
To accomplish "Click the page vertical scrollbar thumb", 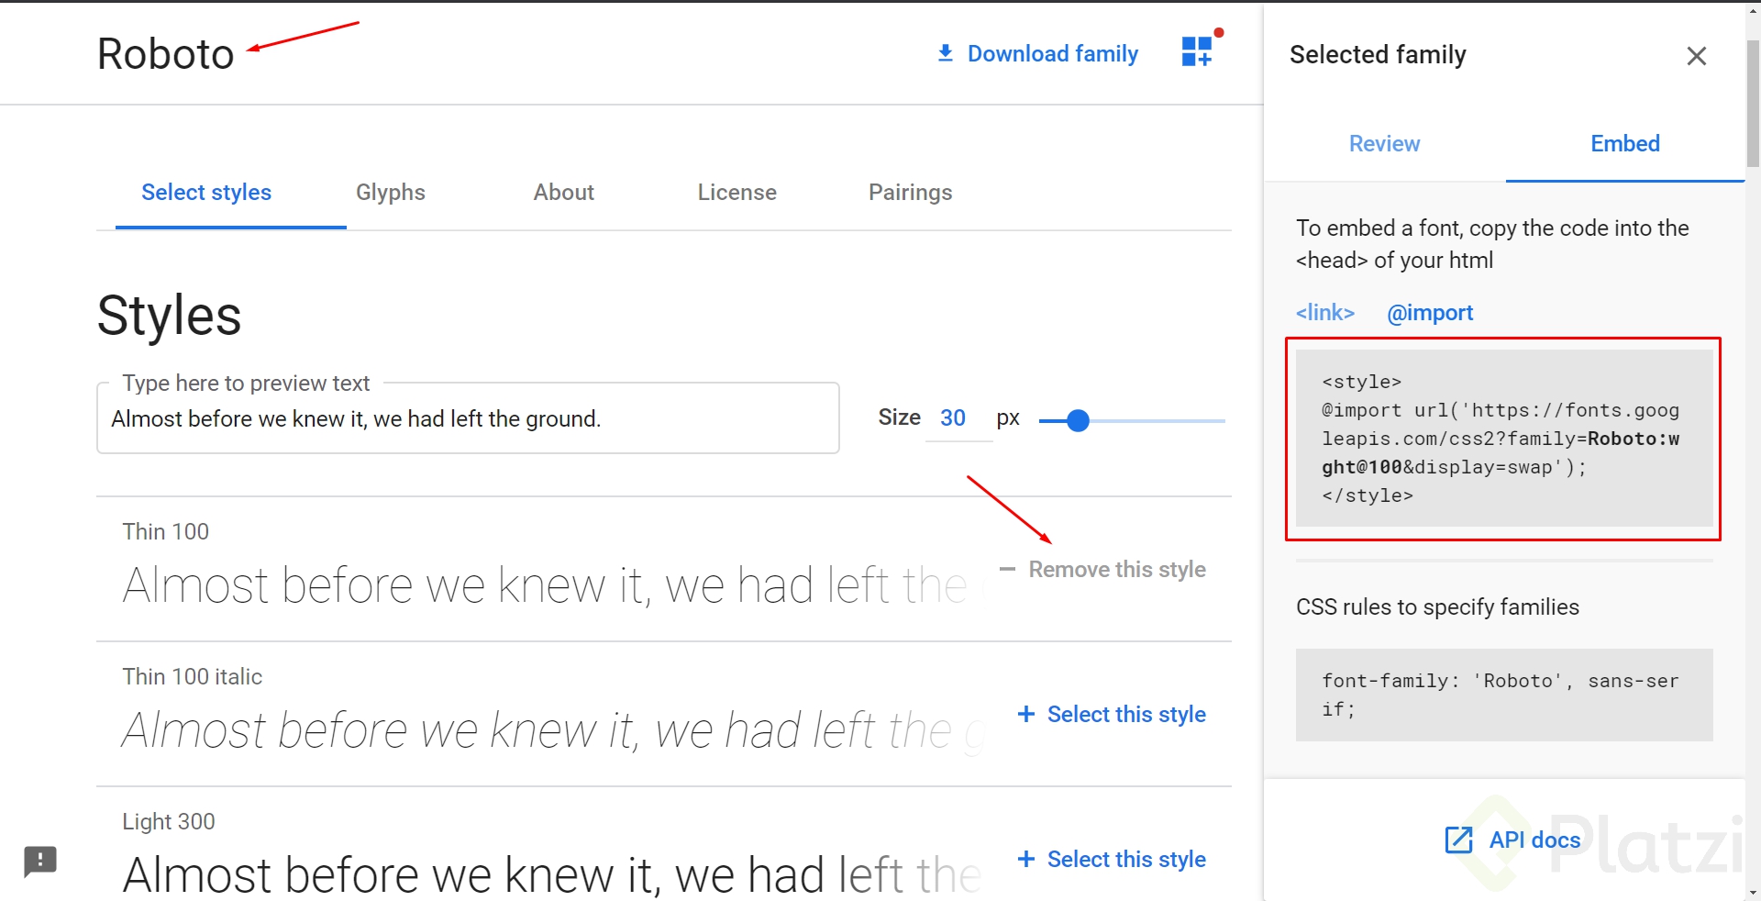I will tap(1753, 103).
